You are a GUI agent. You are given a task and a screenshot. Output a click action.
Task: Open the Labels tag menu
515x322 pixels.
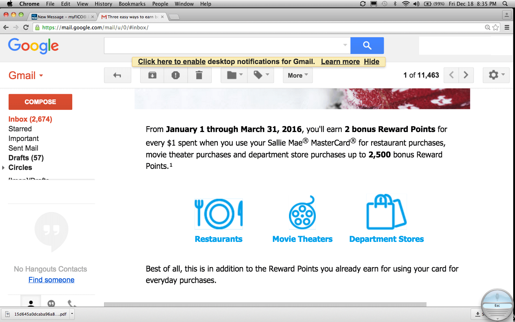pyautogui.click(x=261, y=75)
